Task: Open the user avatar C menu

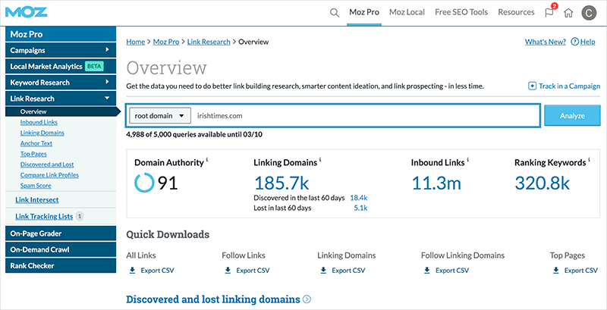Action: [x=589, y=13]
